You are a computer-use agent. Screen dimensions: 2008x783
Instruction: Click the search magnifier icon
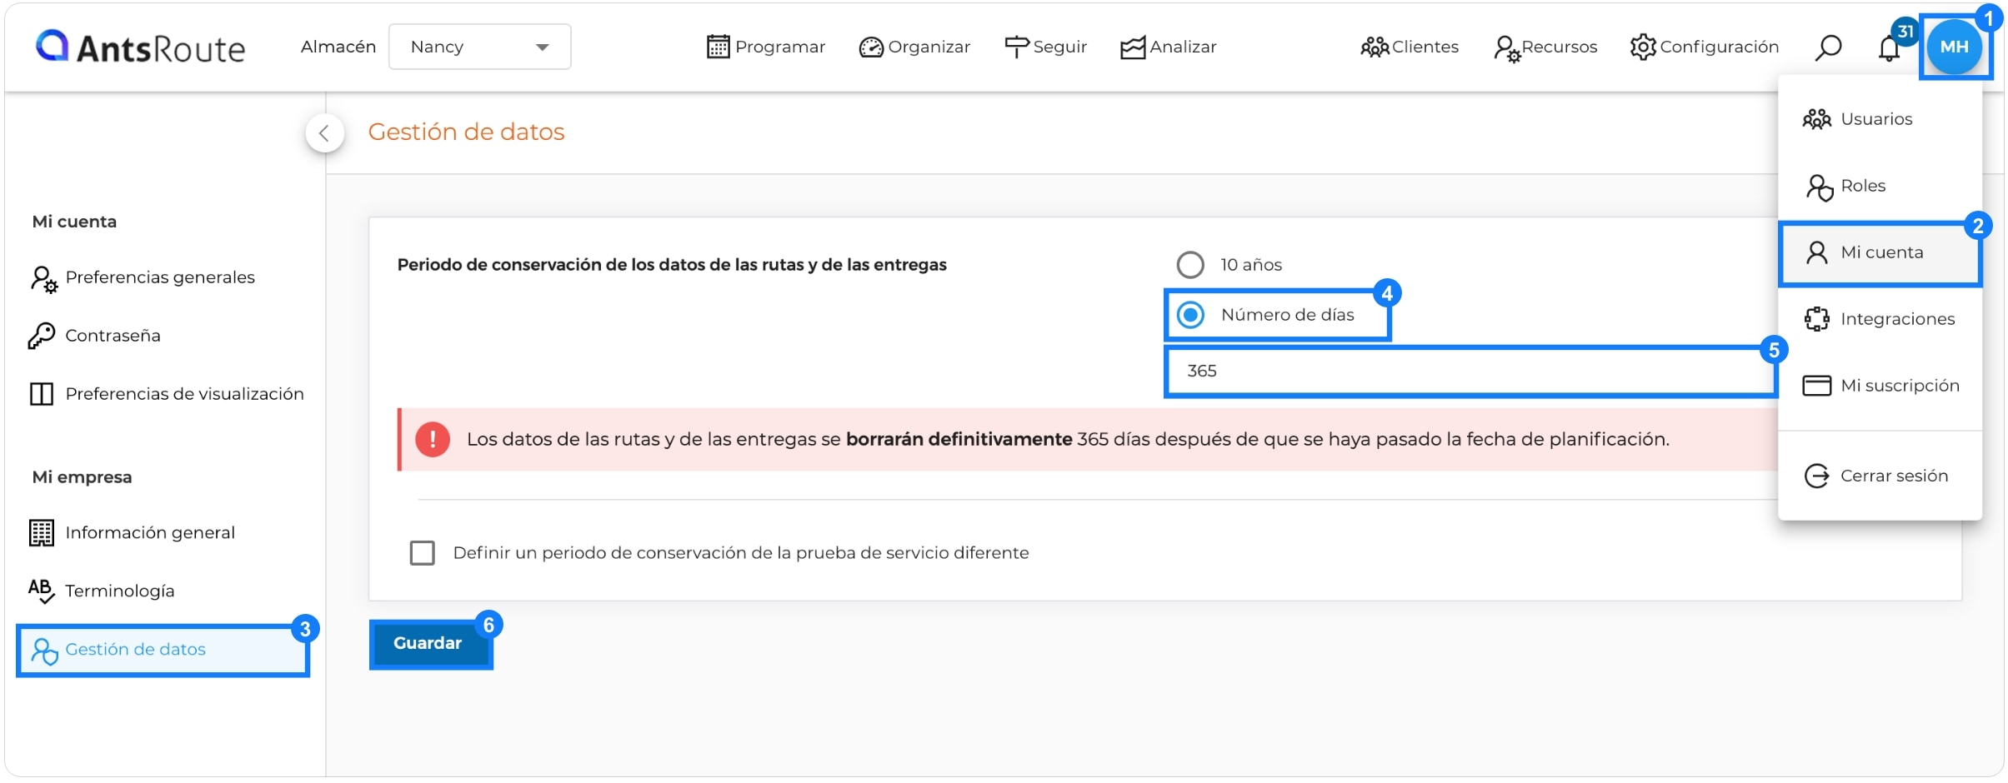(x=1828, y=47)
